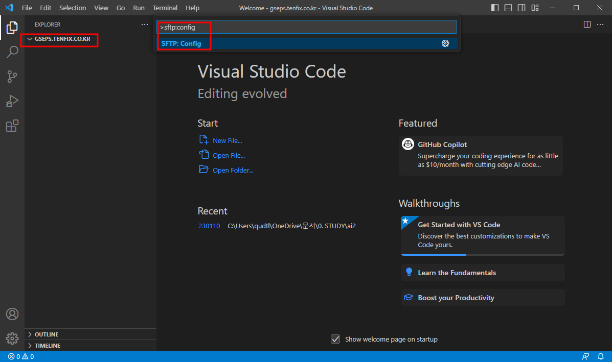
Task: Open recent folder 230110
Action: pyautogui.click(x=209, y=226)
